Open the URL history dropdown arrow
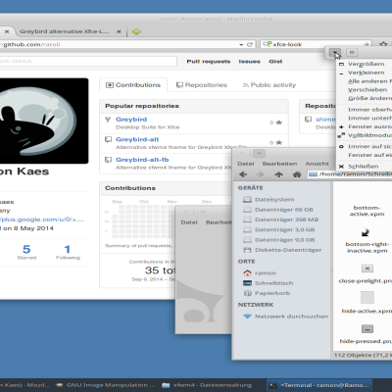Image resolution: width=392 pixels, height=392 pixels. 241,45
